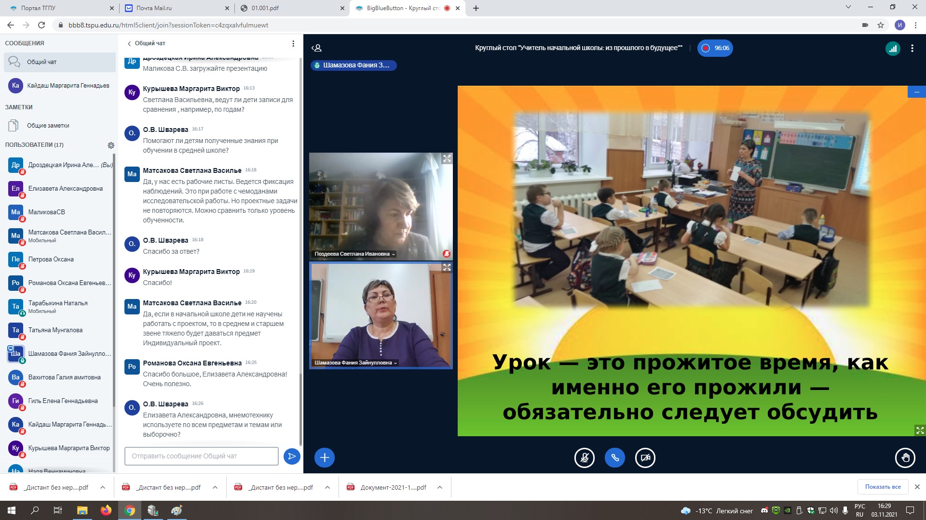Click the browser address bar URL

[x=168, y=25]
